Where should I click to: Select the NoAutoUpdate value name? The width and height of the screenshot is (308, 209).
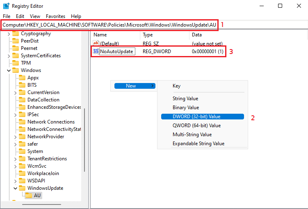pyautogui.click(x=117, y=52)
